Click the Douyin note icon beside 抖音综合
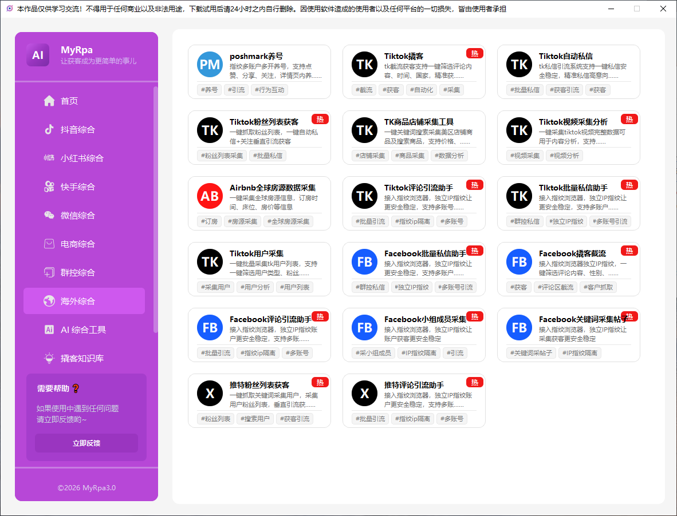The height and width of the screenshot is (516, 677). point(49,129)
